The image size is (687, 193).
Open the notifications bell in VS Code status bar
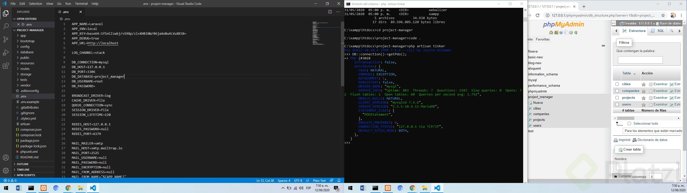click(339, 180)
